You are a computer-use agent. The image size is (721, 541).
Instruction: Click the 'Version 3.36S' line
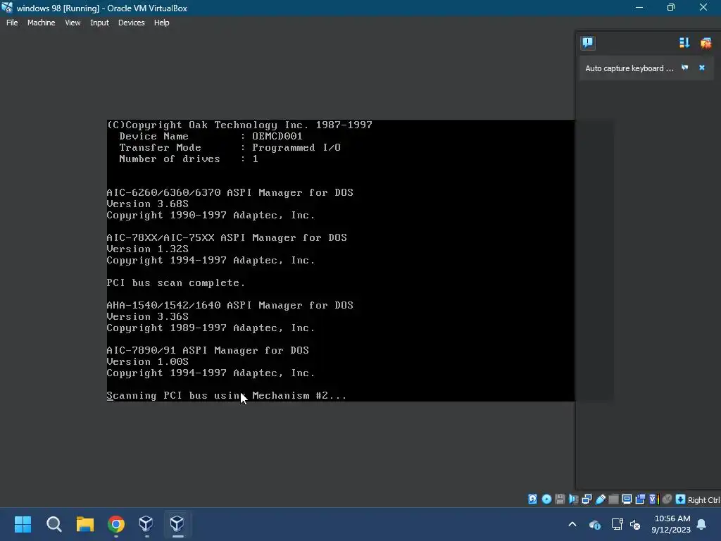pyautogui.click(x=148, y=316)
